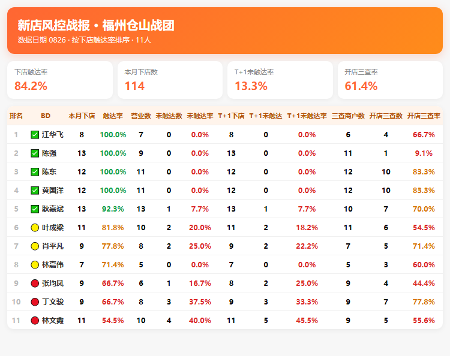Click 耿嘉斌's 开店三查率 value 70.0%
Viewport: 450px width, 356px height.
[x=424, y=209]
